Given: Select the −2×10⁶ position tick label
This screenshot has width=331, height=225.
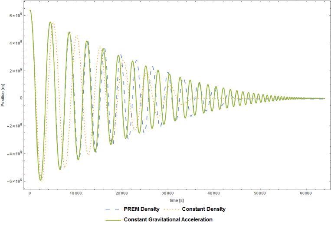Looking at the screenshot, I should click(x=14, y=125).
